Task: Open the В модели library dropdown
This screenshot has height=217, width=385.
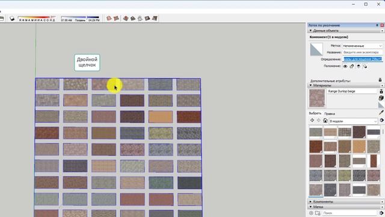Action: click(353, 121)
